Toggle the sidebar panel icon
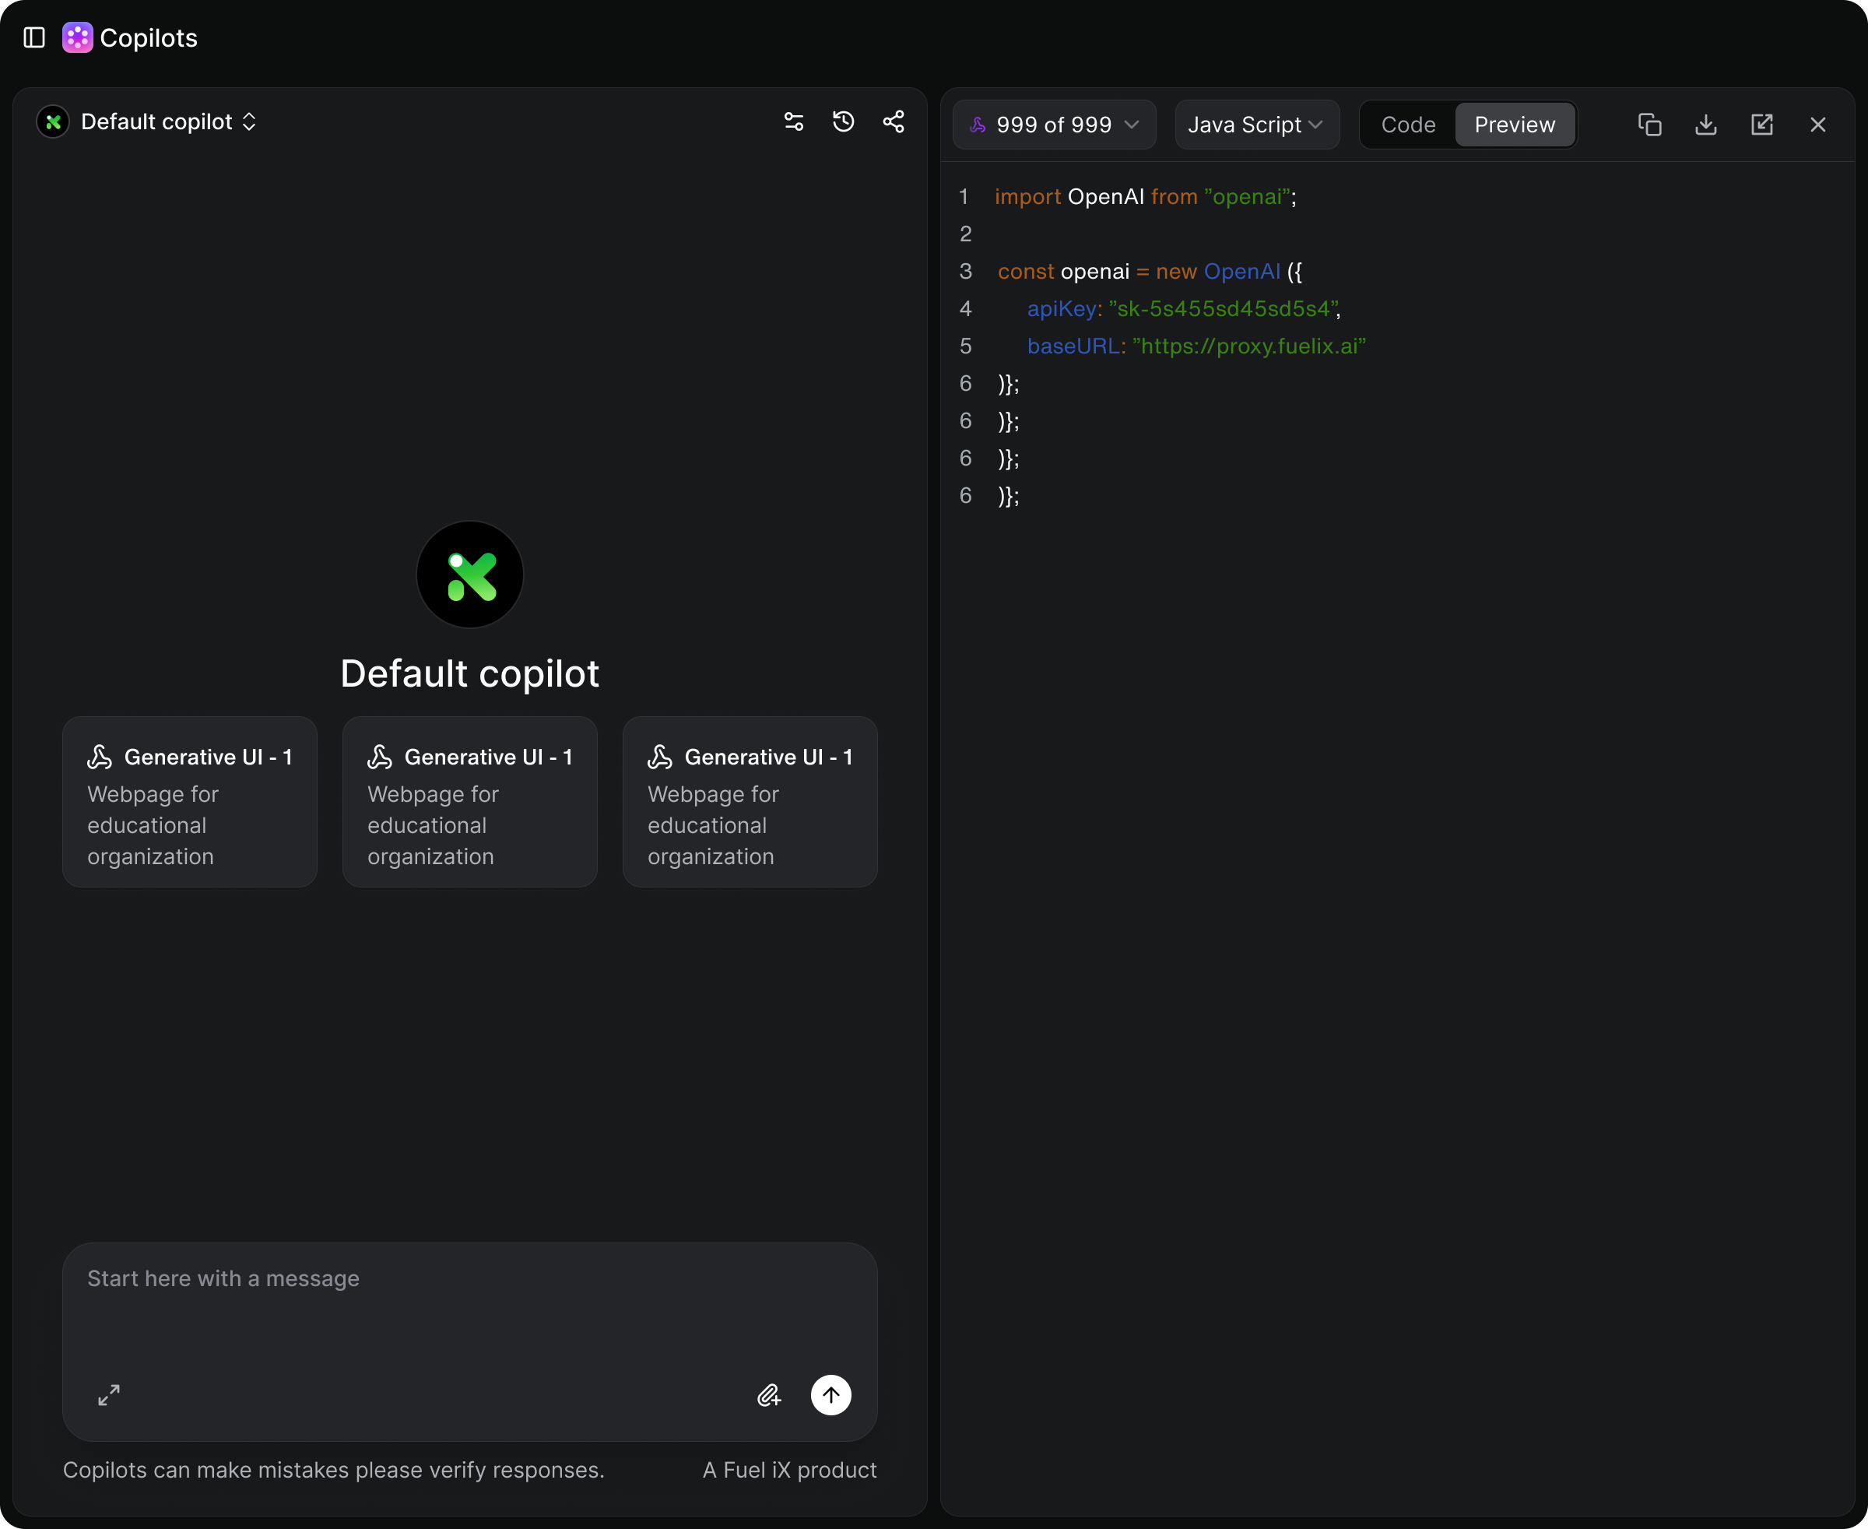This screenshot has width=1868, height=1529. pyautogui.click(x=34, y=38)
